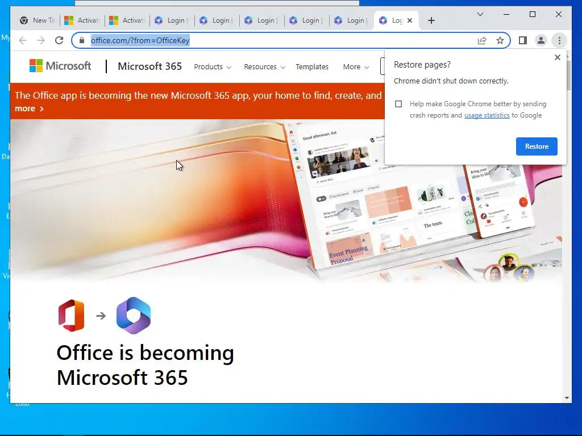Viewport: 582px width, 436px height.
Task: Click the 'Office is becoming Microsoft 365' heading
Action: [145, 365]
